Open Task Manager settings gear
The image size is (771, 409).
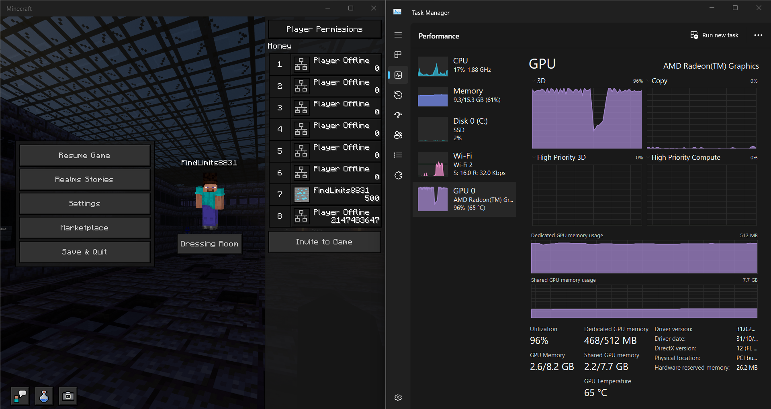pyautogui.click(x=398, y=397)
